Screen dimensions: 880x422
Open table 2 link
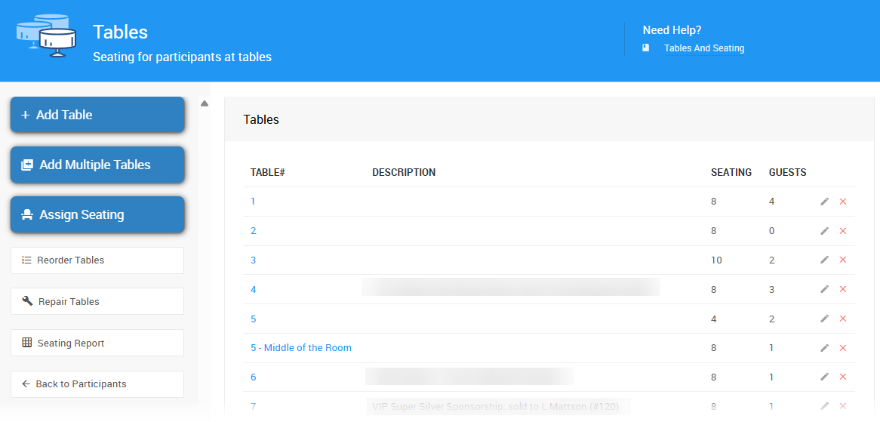coord(253,231)
